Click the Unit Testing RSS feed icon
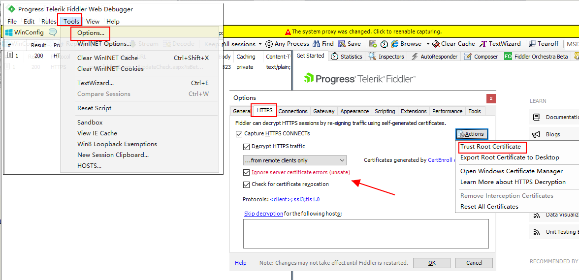This screenshot has width=579, height=280. pos(536,232)
